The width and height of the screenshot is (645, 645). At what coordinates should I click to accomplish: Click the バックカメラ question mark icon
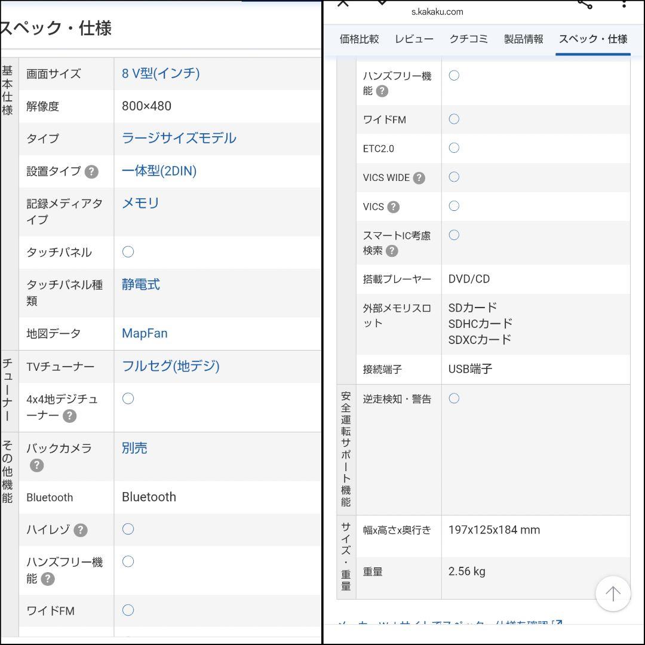click(37, 465)
